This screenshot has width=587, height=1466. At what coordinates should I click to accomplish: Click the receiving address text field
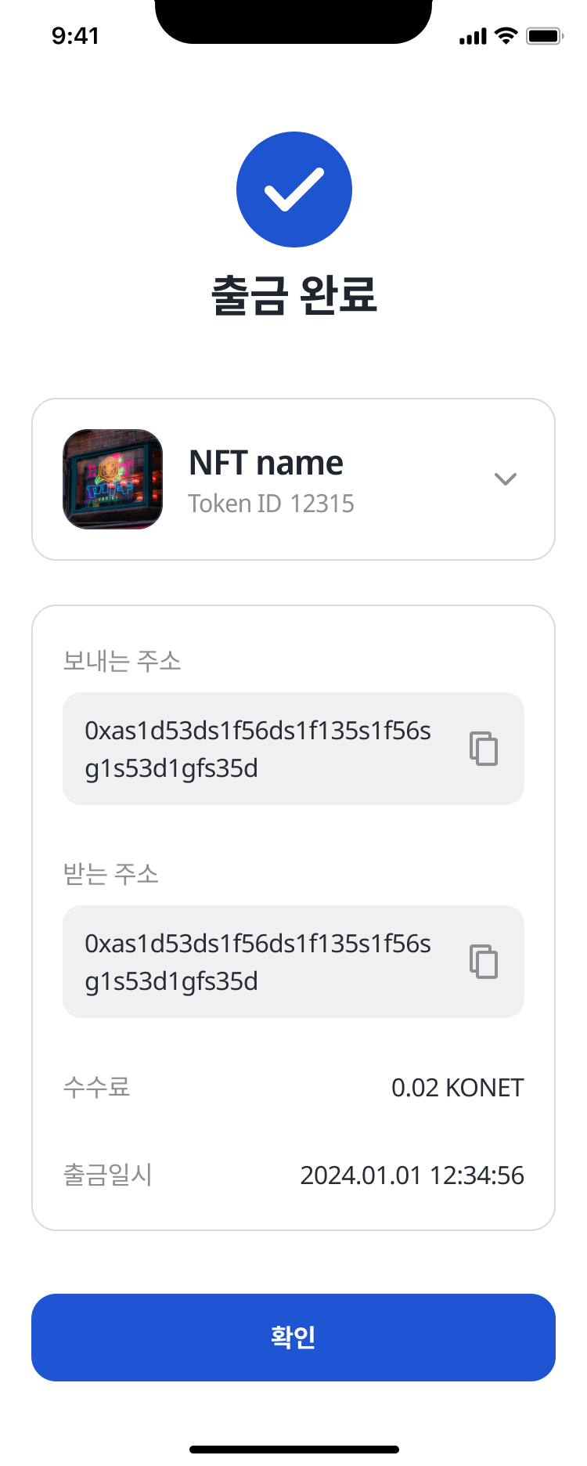258,962
